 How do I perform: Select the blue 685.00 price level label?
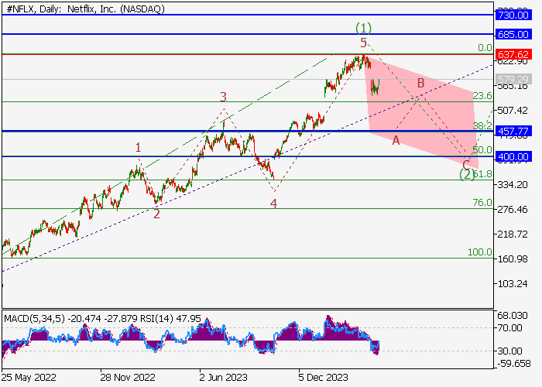point(513,35)
